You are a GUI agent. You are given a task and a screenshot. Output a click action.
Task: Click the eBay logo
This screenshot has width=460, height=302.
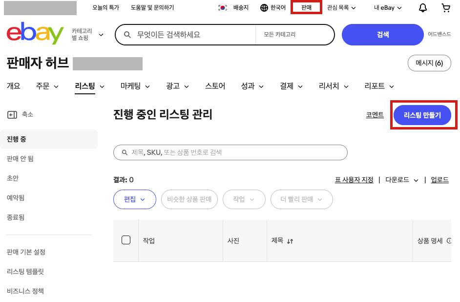pos(35,33)
